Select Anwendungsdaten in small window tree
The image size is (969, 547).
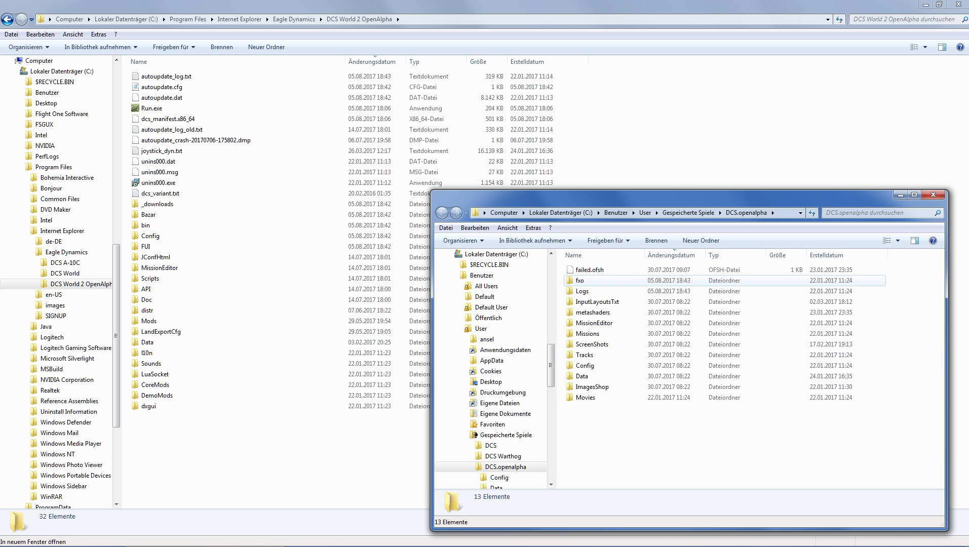click(x=506, y=349)
